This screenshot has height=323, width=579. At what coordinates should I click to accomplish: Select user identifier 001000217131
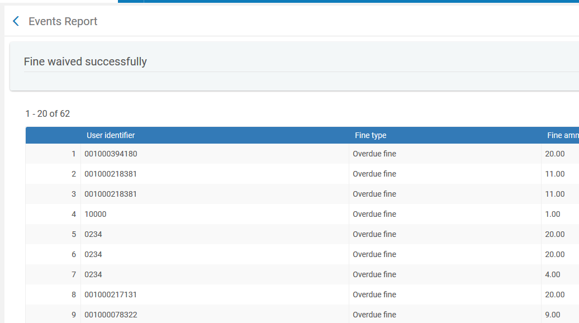(x=111, y=294)
